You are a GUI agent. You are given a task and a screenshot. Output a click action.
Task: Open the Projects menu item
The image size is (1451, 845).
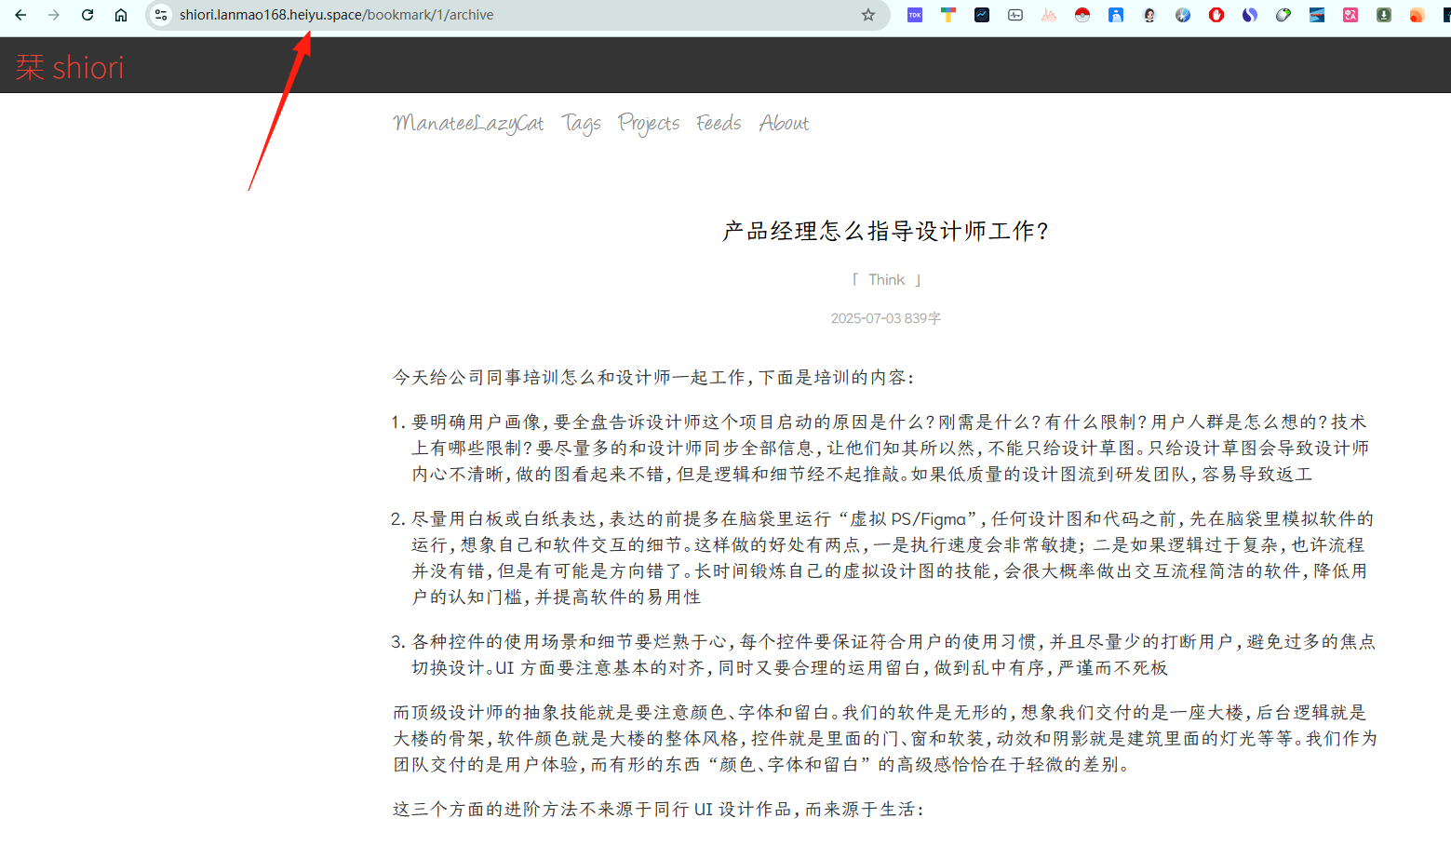649,124
